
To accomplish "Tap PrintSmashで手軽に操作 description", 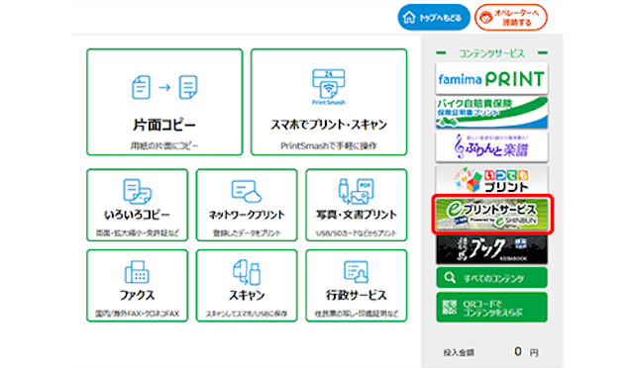I will click(x=329, y=145).
